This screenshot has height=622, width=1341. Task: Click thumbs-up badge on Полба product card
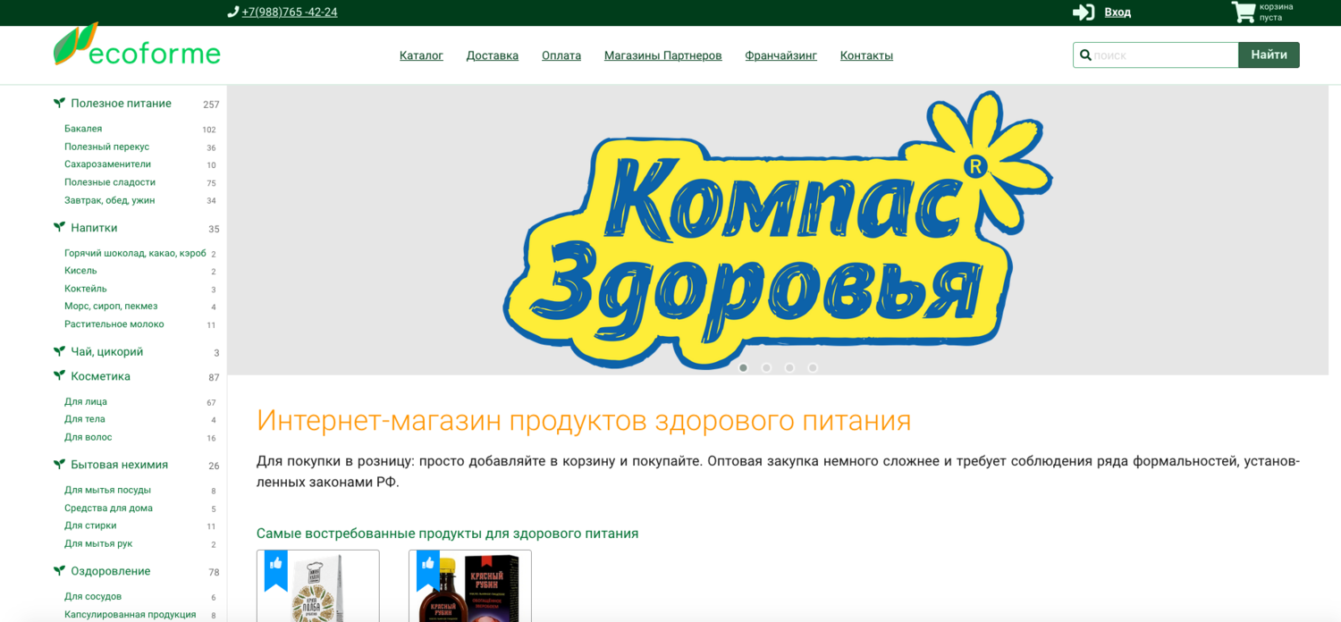[x=276, y=568]
